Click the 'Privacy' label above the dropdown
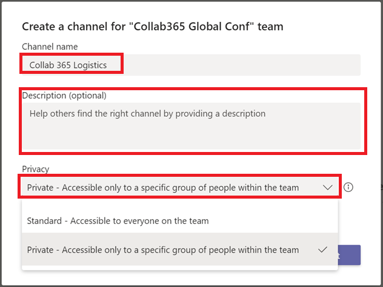Image resolution: width=383 pixels, height=287 pixels. point(36,169)
